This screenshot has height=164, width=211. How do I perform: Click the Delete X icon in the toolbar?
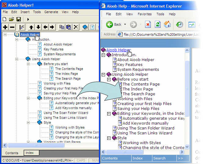coord(76,27)
